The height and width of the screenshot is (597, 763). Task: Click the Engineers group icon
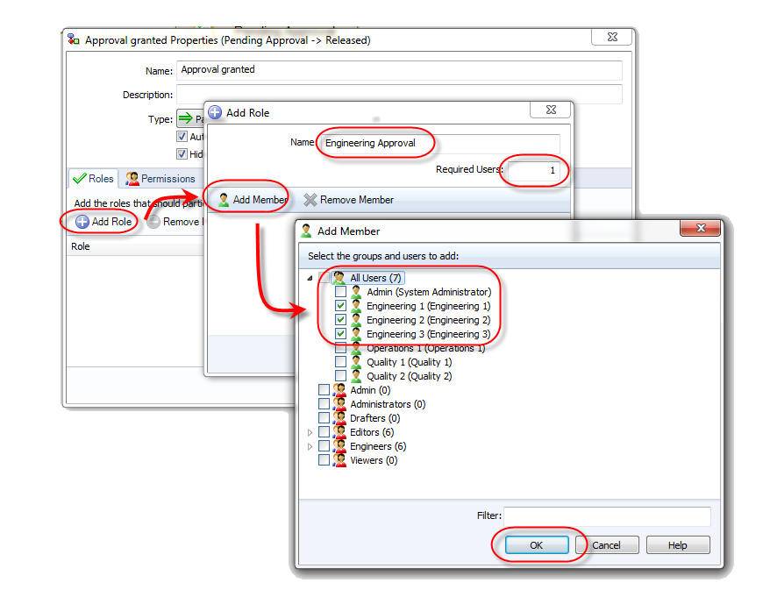click(339, 445)
